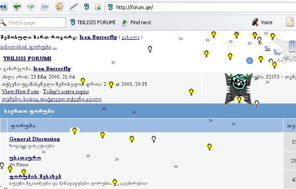Focus the address field showing http://forum.ge/
296x189 pixels.
tap(200, 7)
